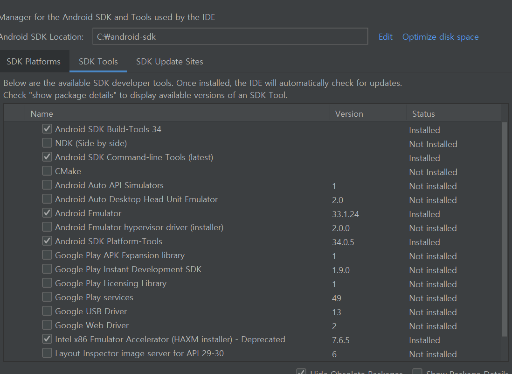Select the Google Play services row name
Viewport: 512px width, 374px height.
[94, 297]
